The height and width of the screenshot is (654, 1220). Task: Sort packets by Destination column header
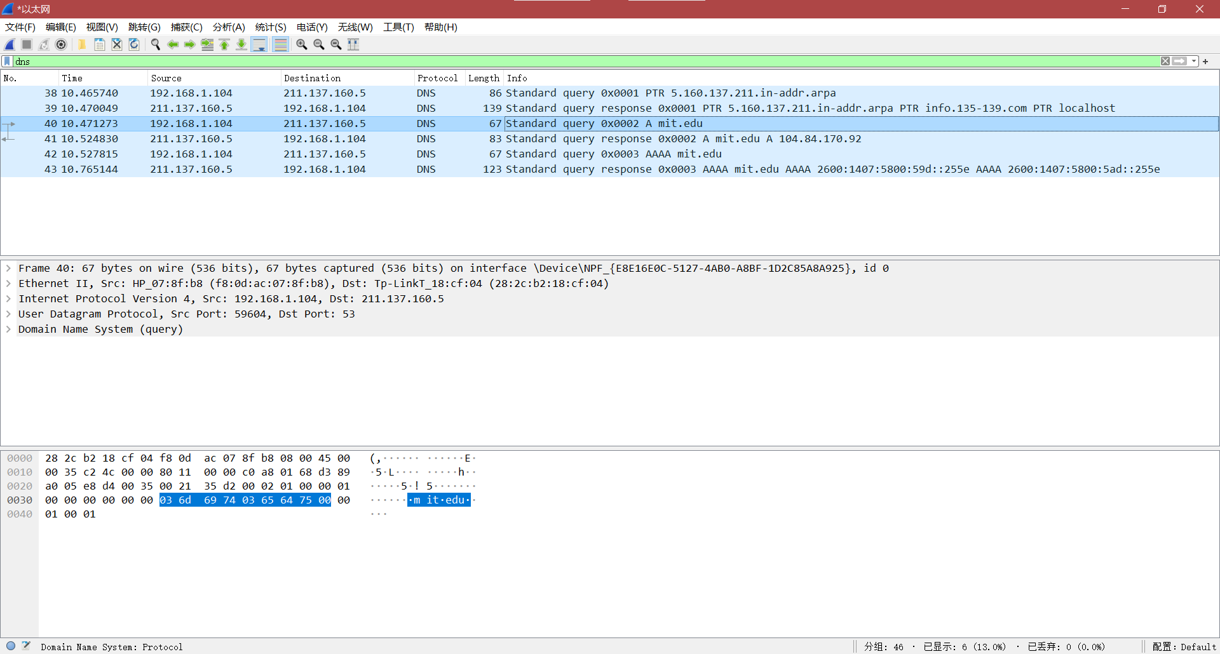point(348,78)
